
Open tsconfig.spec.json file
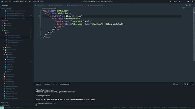click(x=12, y=99)
